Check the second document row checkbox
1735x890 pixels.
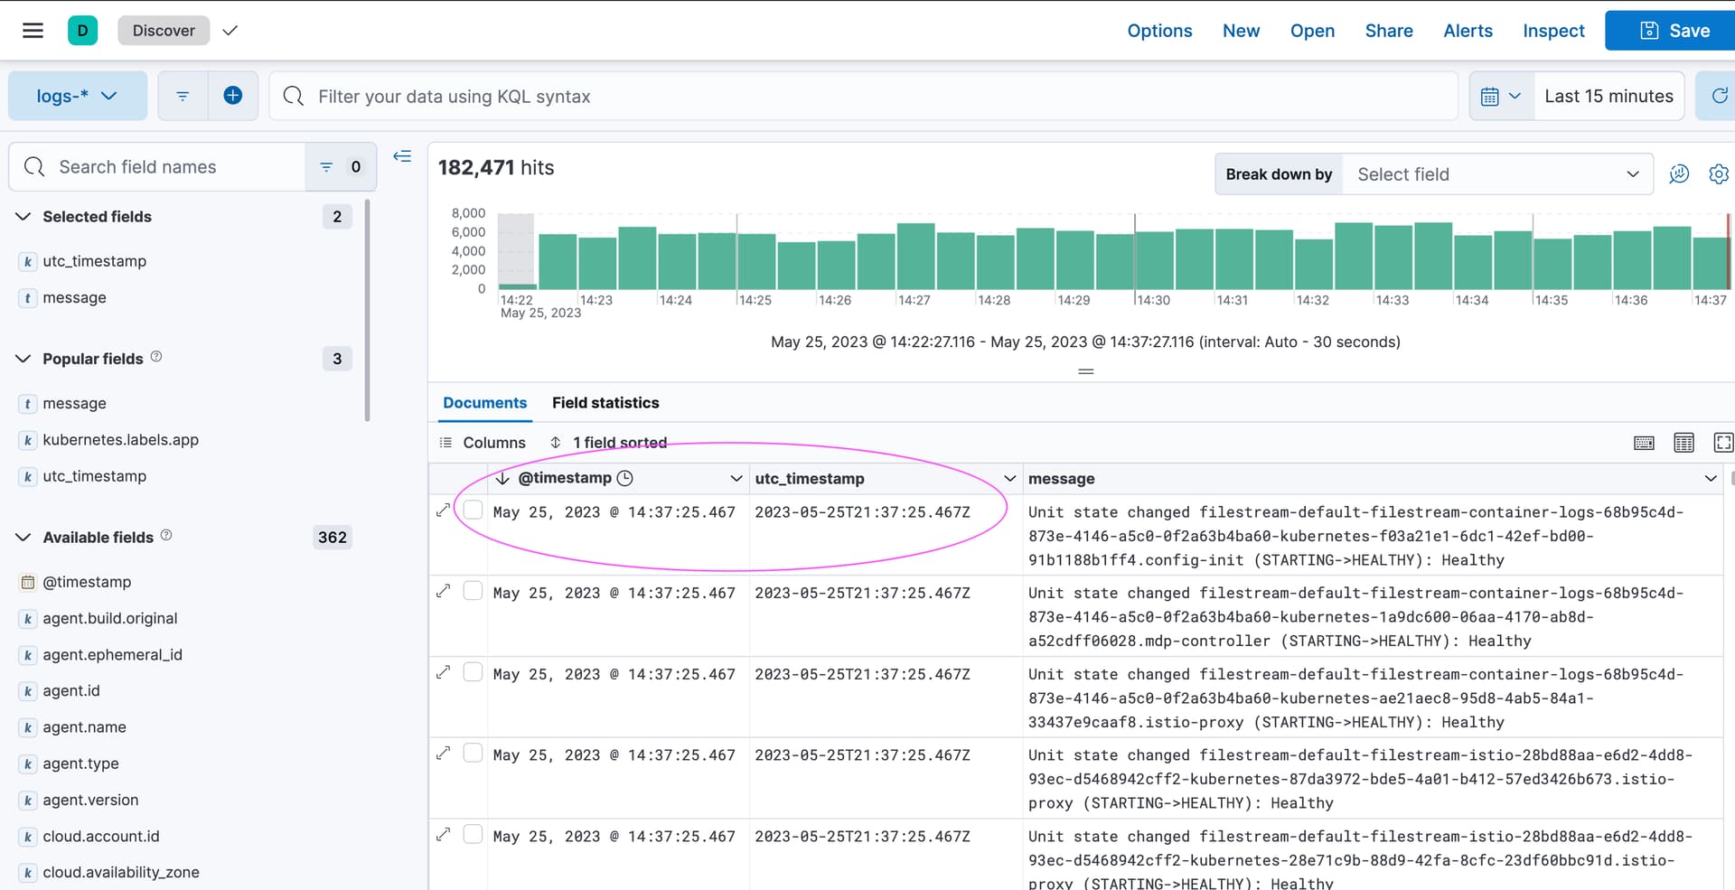point(473,591)
